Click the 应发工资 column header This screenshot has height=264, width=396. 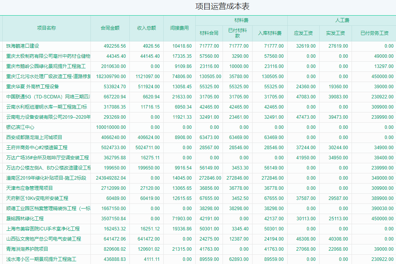coord(303,33)
